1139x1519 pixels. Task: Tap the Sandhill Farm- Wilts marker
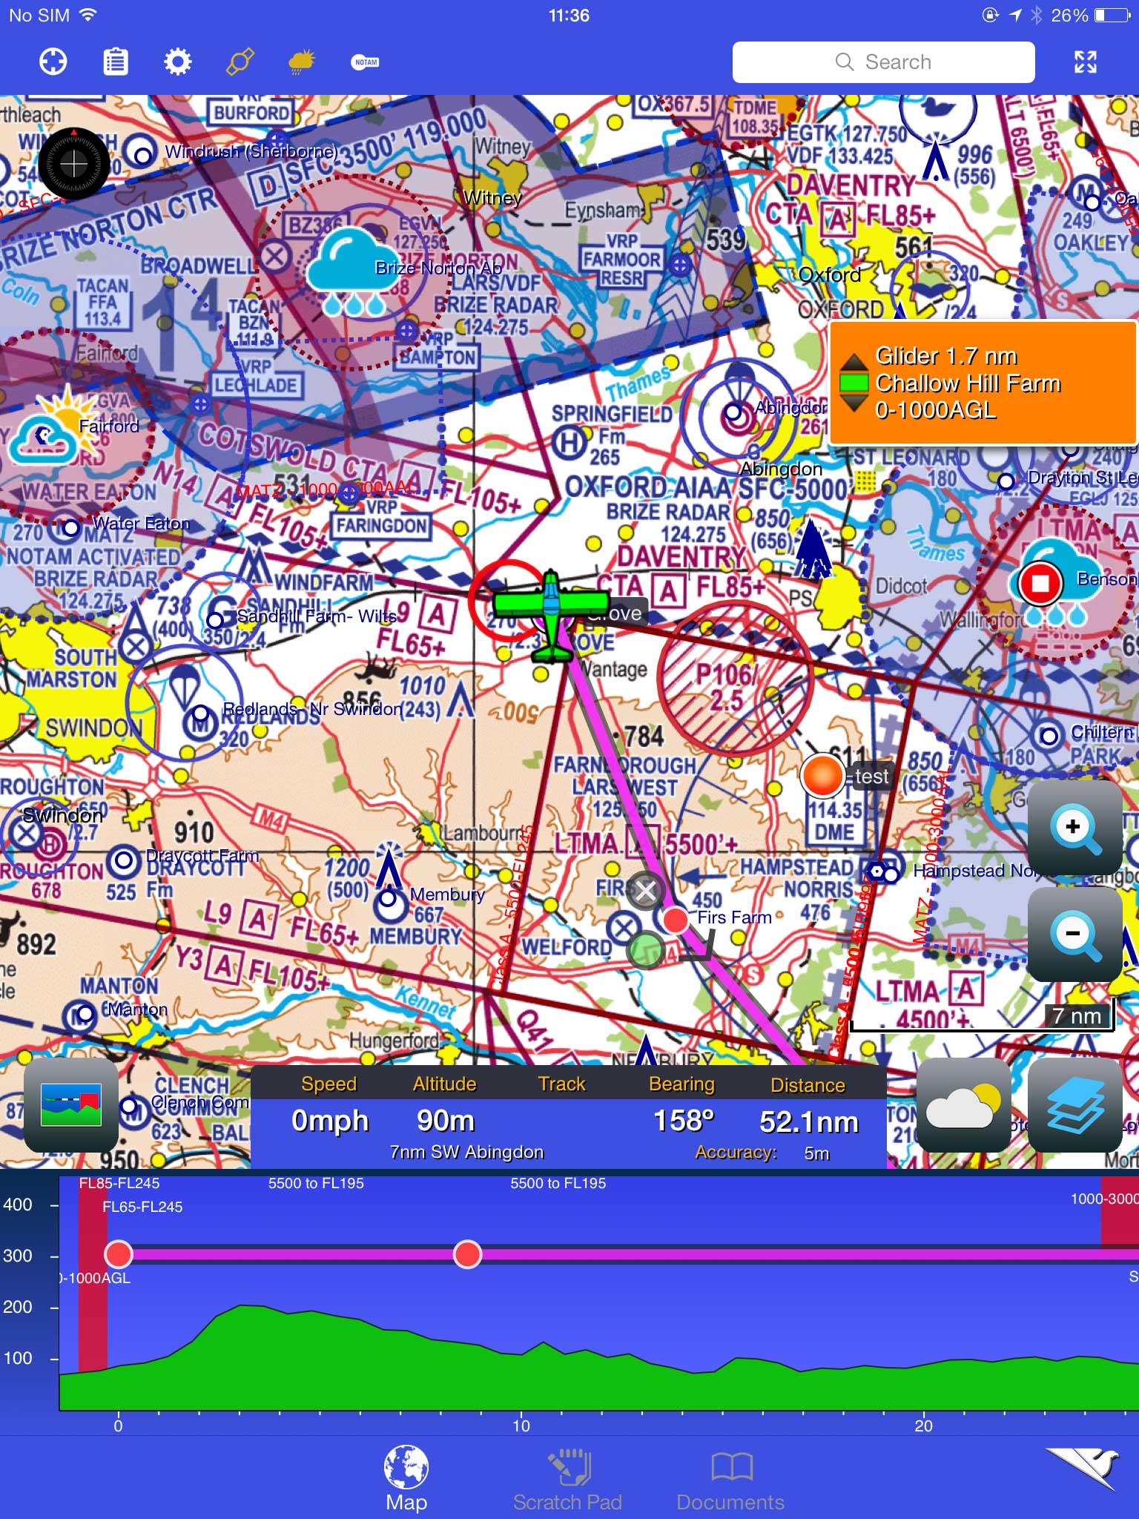[215, 619]
